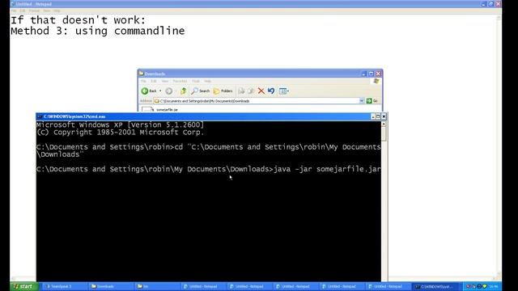
Task: Switch to Downloads folder taskbar button
Action: click(111, 286)
